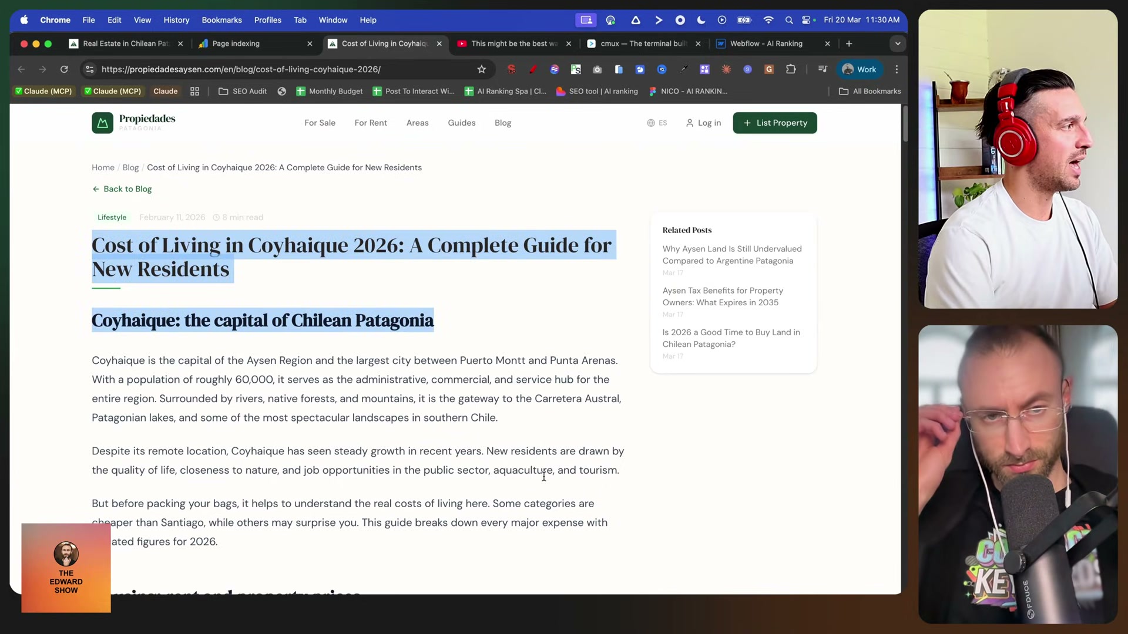Open the reading list music-note icon

tap(822, 69)
